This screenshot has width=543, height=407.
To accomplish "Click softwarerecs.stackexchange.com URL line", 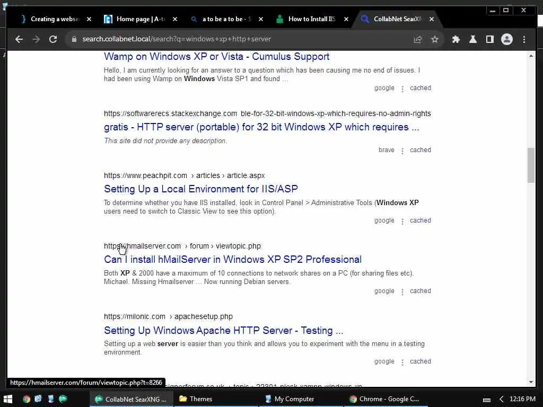I will point(267,113).
